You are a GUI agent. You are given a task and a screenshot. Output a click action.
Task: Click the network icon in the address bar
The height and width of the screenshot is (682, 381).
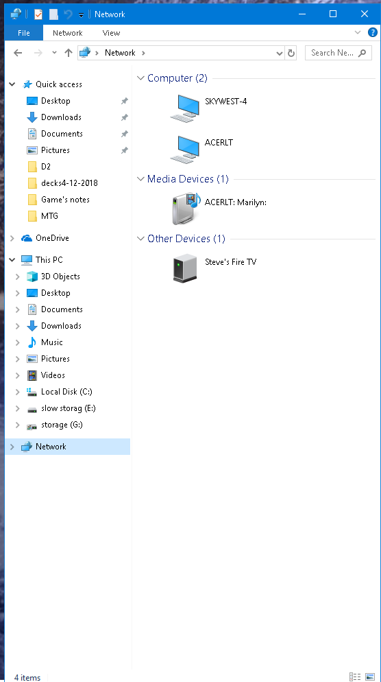(x=85, y=53)
